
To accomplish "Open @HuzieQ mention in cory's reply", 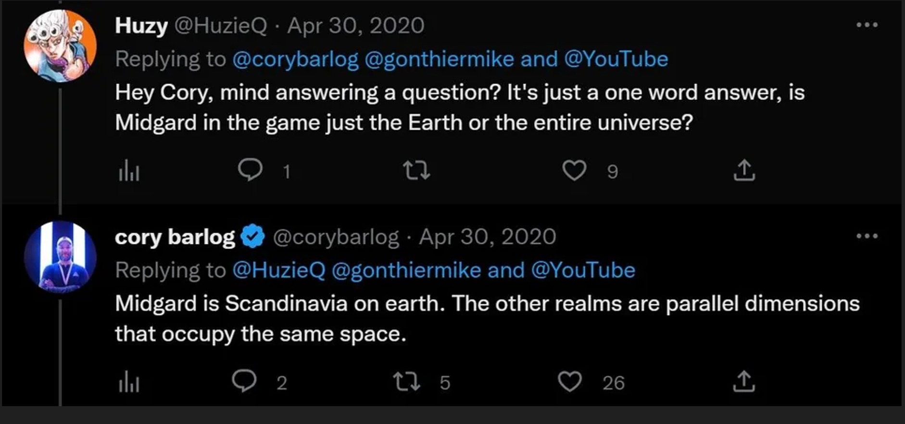I will (279, 270).
